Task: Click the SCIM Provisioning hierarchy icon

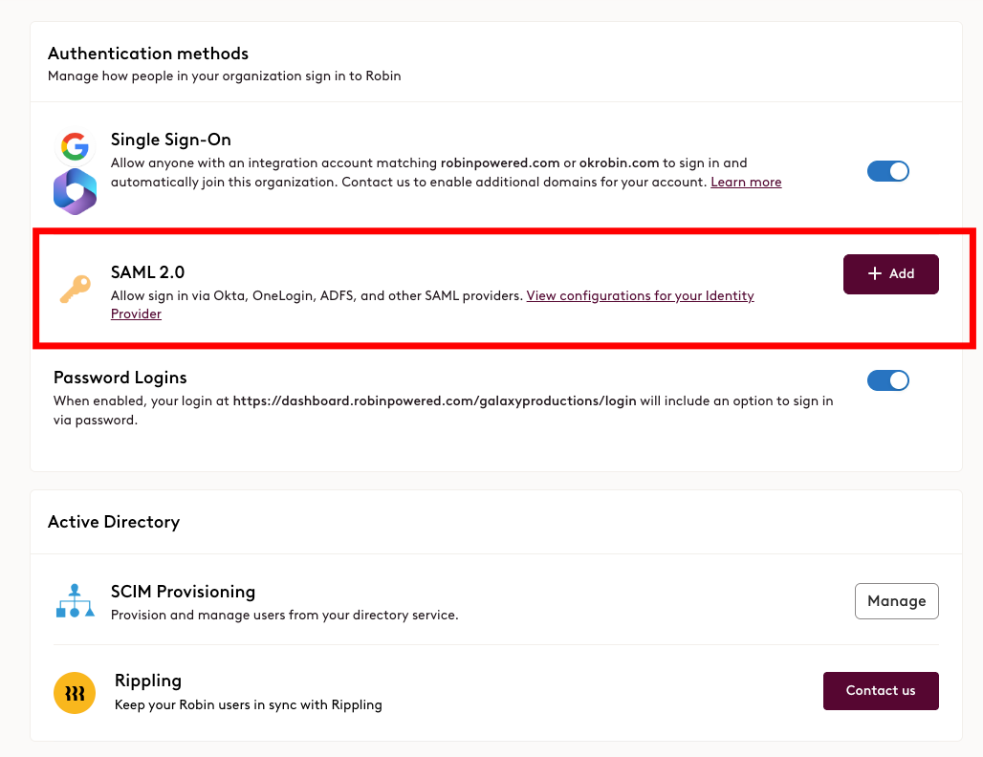Action: [x=75, y=601]
